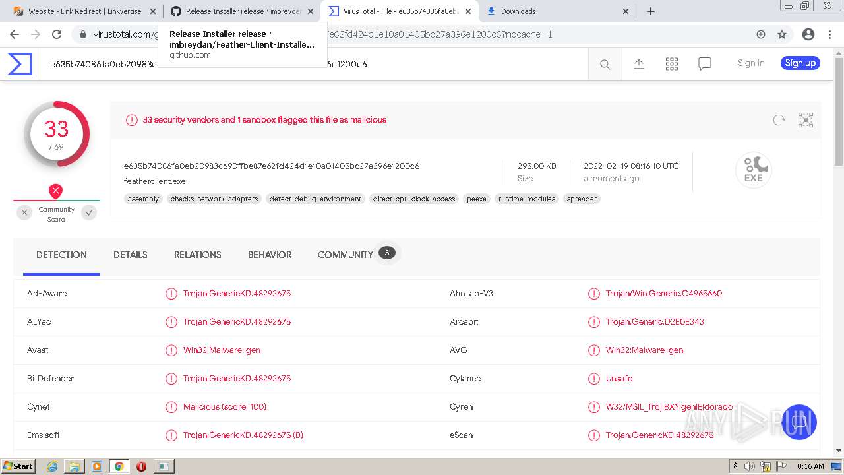Click the EXE file type icon

754,170
